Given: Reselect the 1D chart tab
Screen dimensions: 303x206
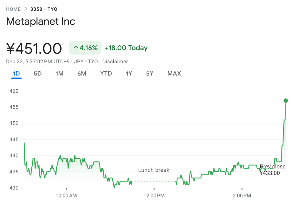Looking at the screenshot, I should tap(16, 73).
